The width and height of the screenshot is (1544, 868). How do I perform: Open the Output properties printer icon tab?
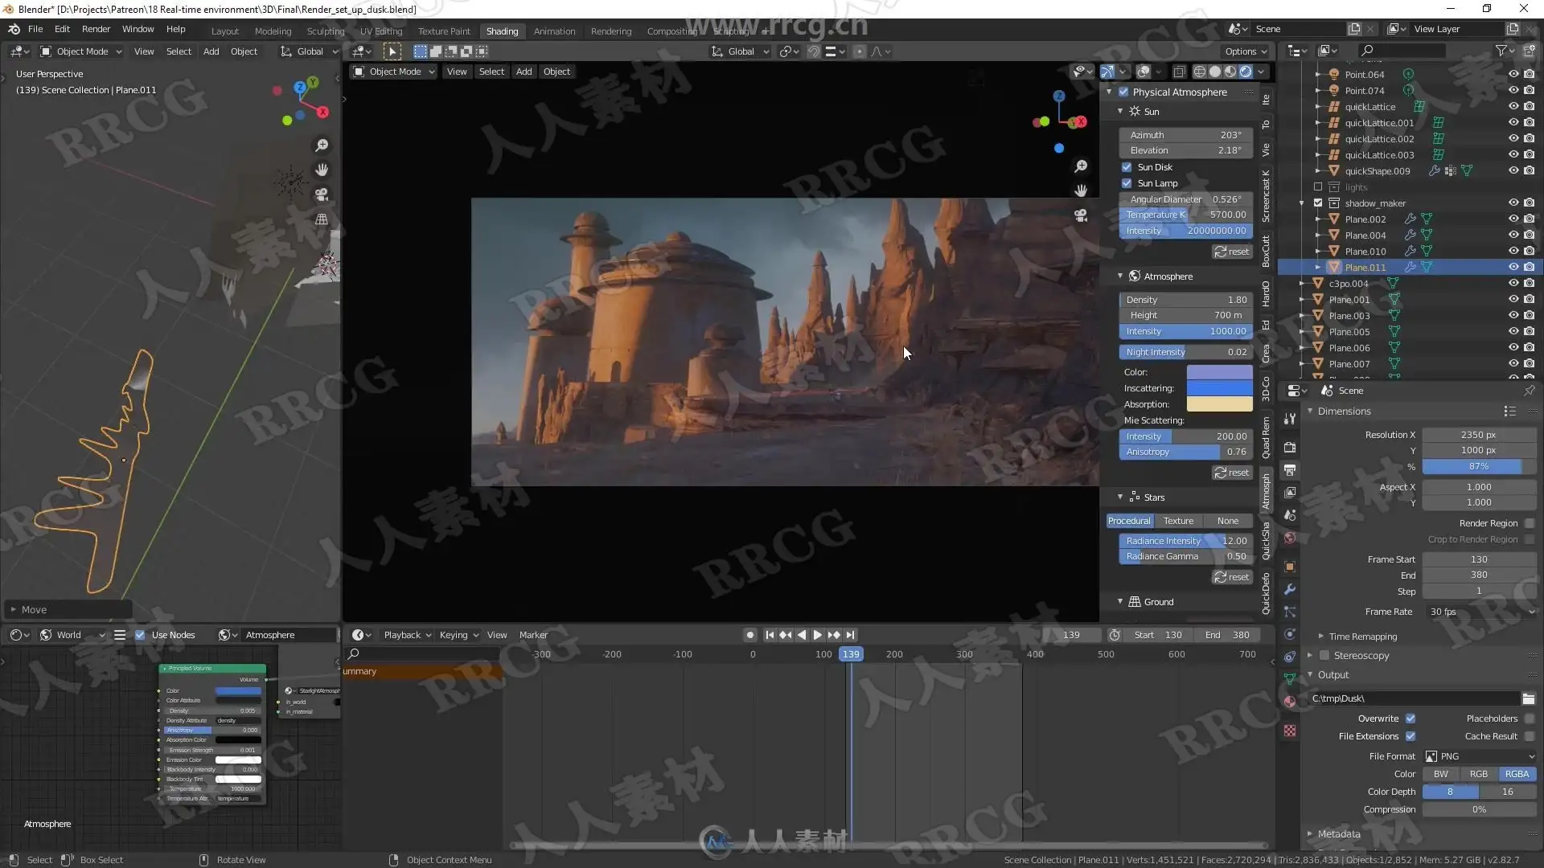click(x=1290, y=469)
